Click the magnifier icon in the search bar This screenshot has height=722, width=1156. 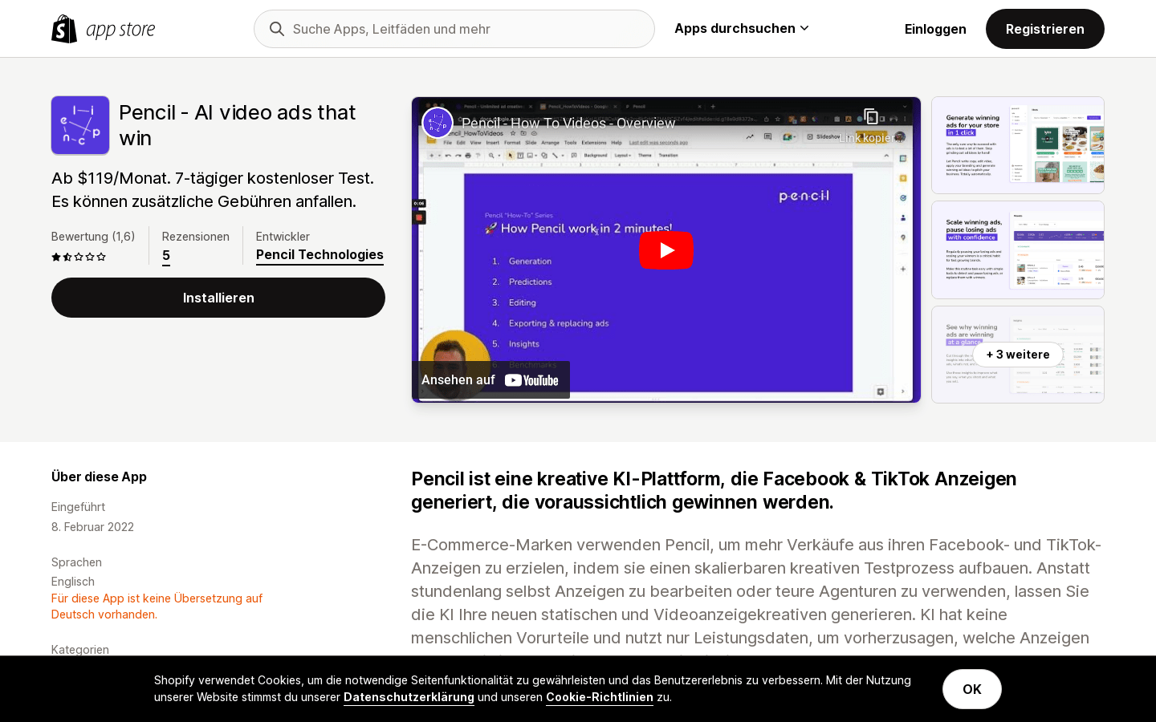(x=276, y=28)
